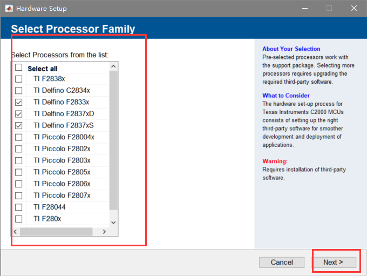Viewport: 367px width, 276px height.
Task: Check the Select all checkbox
Action: point(19,68)
